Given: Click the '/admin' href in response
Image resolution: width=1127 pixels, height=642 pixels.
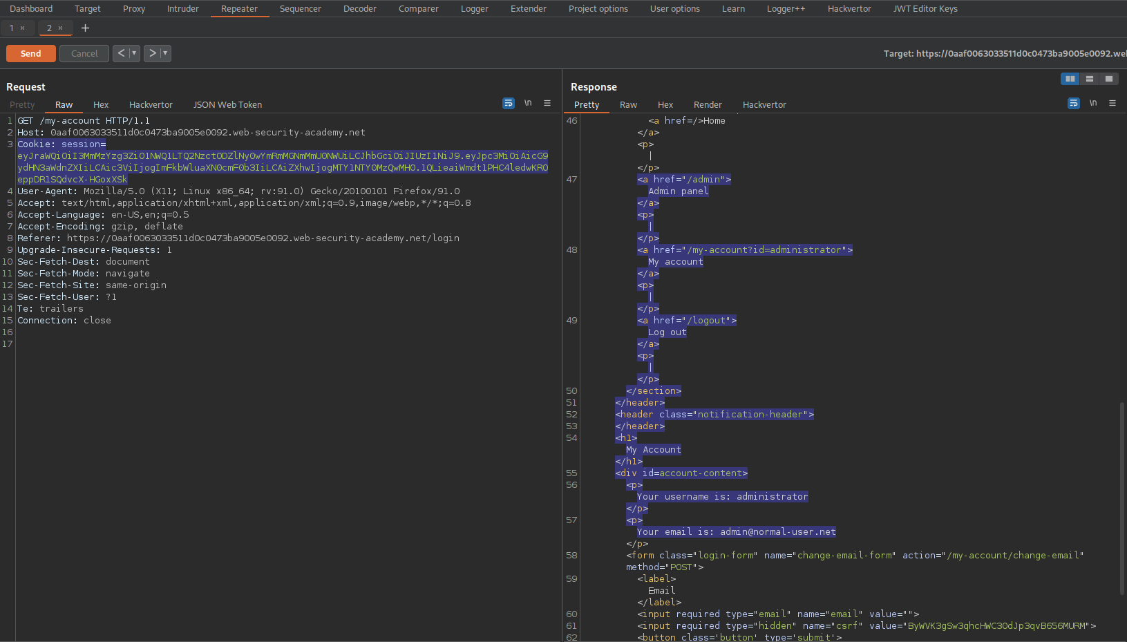Looking at the screenshot, I should pos(705,180).
